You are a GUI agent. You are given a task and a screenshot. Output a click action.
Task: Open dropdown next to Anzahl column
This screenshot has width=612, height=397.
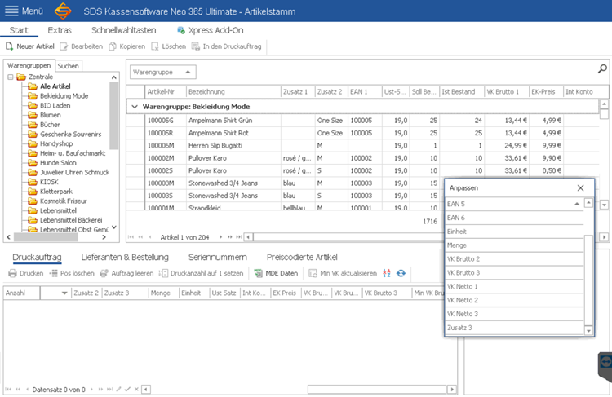[x=64, y=293]
